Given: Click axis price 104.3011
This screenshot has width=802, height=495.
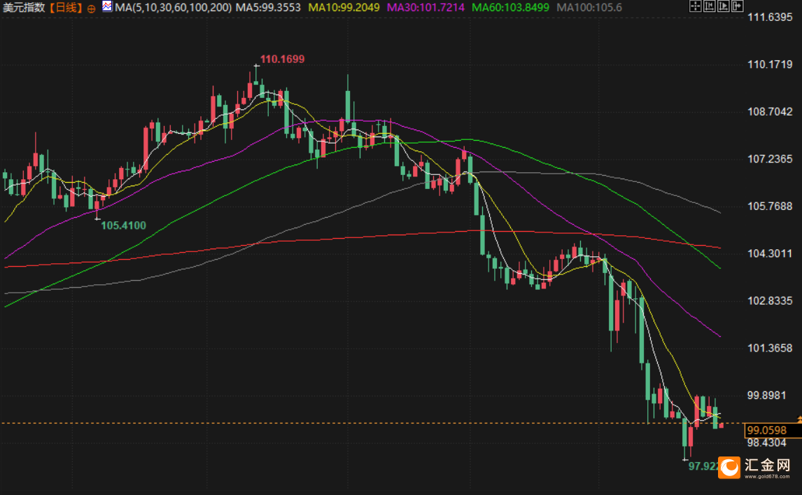Looking at the screenshot, I should coord(770,253).
